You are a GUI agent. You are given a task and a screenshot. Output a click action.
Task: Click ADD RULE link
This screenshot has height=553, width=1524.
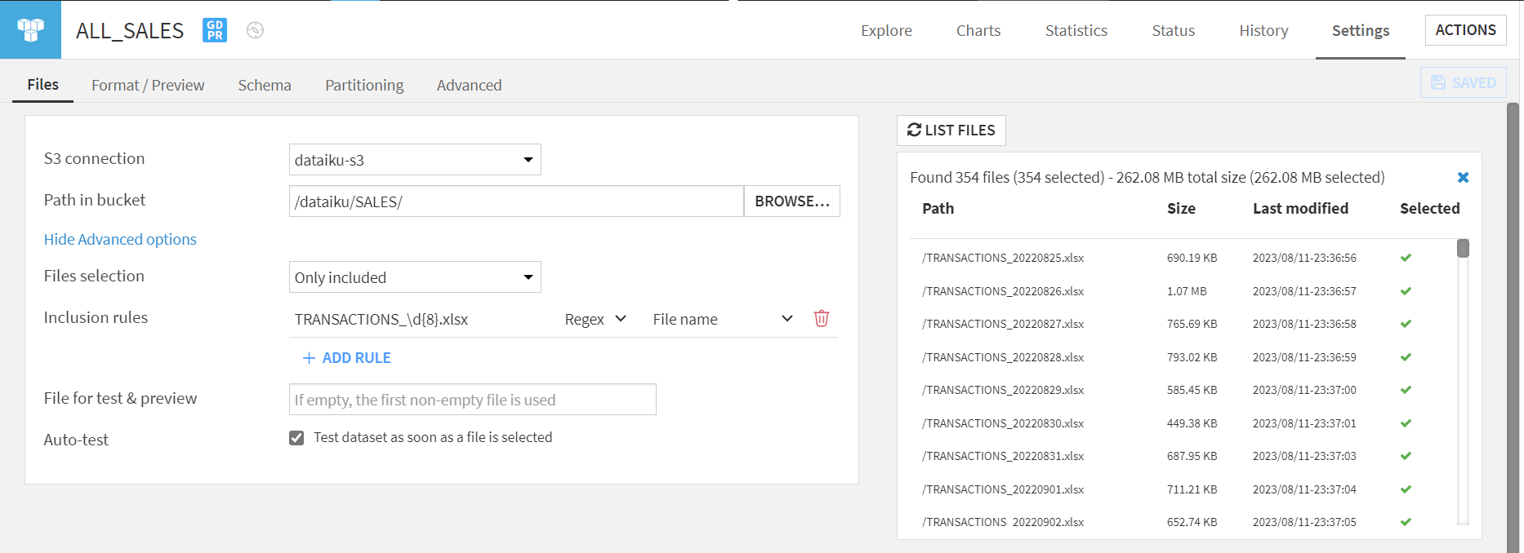pos(347,358)
